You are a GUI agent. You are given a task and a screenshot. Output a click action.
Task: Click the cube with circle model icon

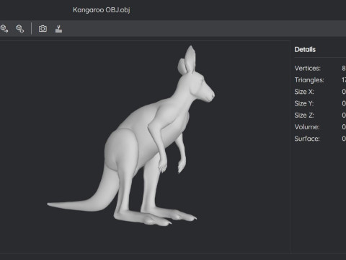pyautogui.click(x=20, y=29)
